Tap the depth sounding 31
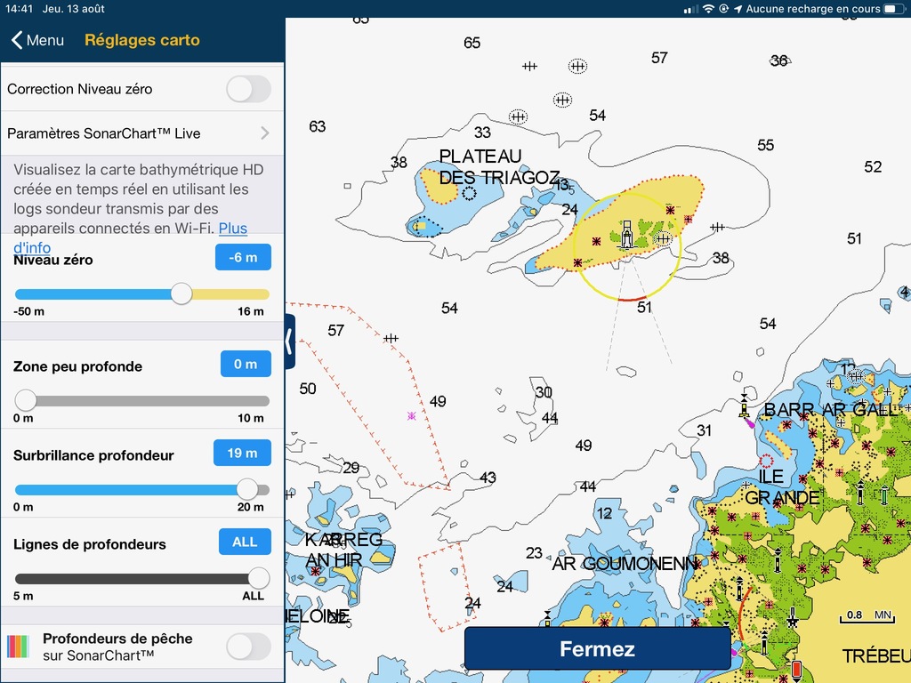Image resolution: width=911 pixels, height=683 pixels. 705,430
